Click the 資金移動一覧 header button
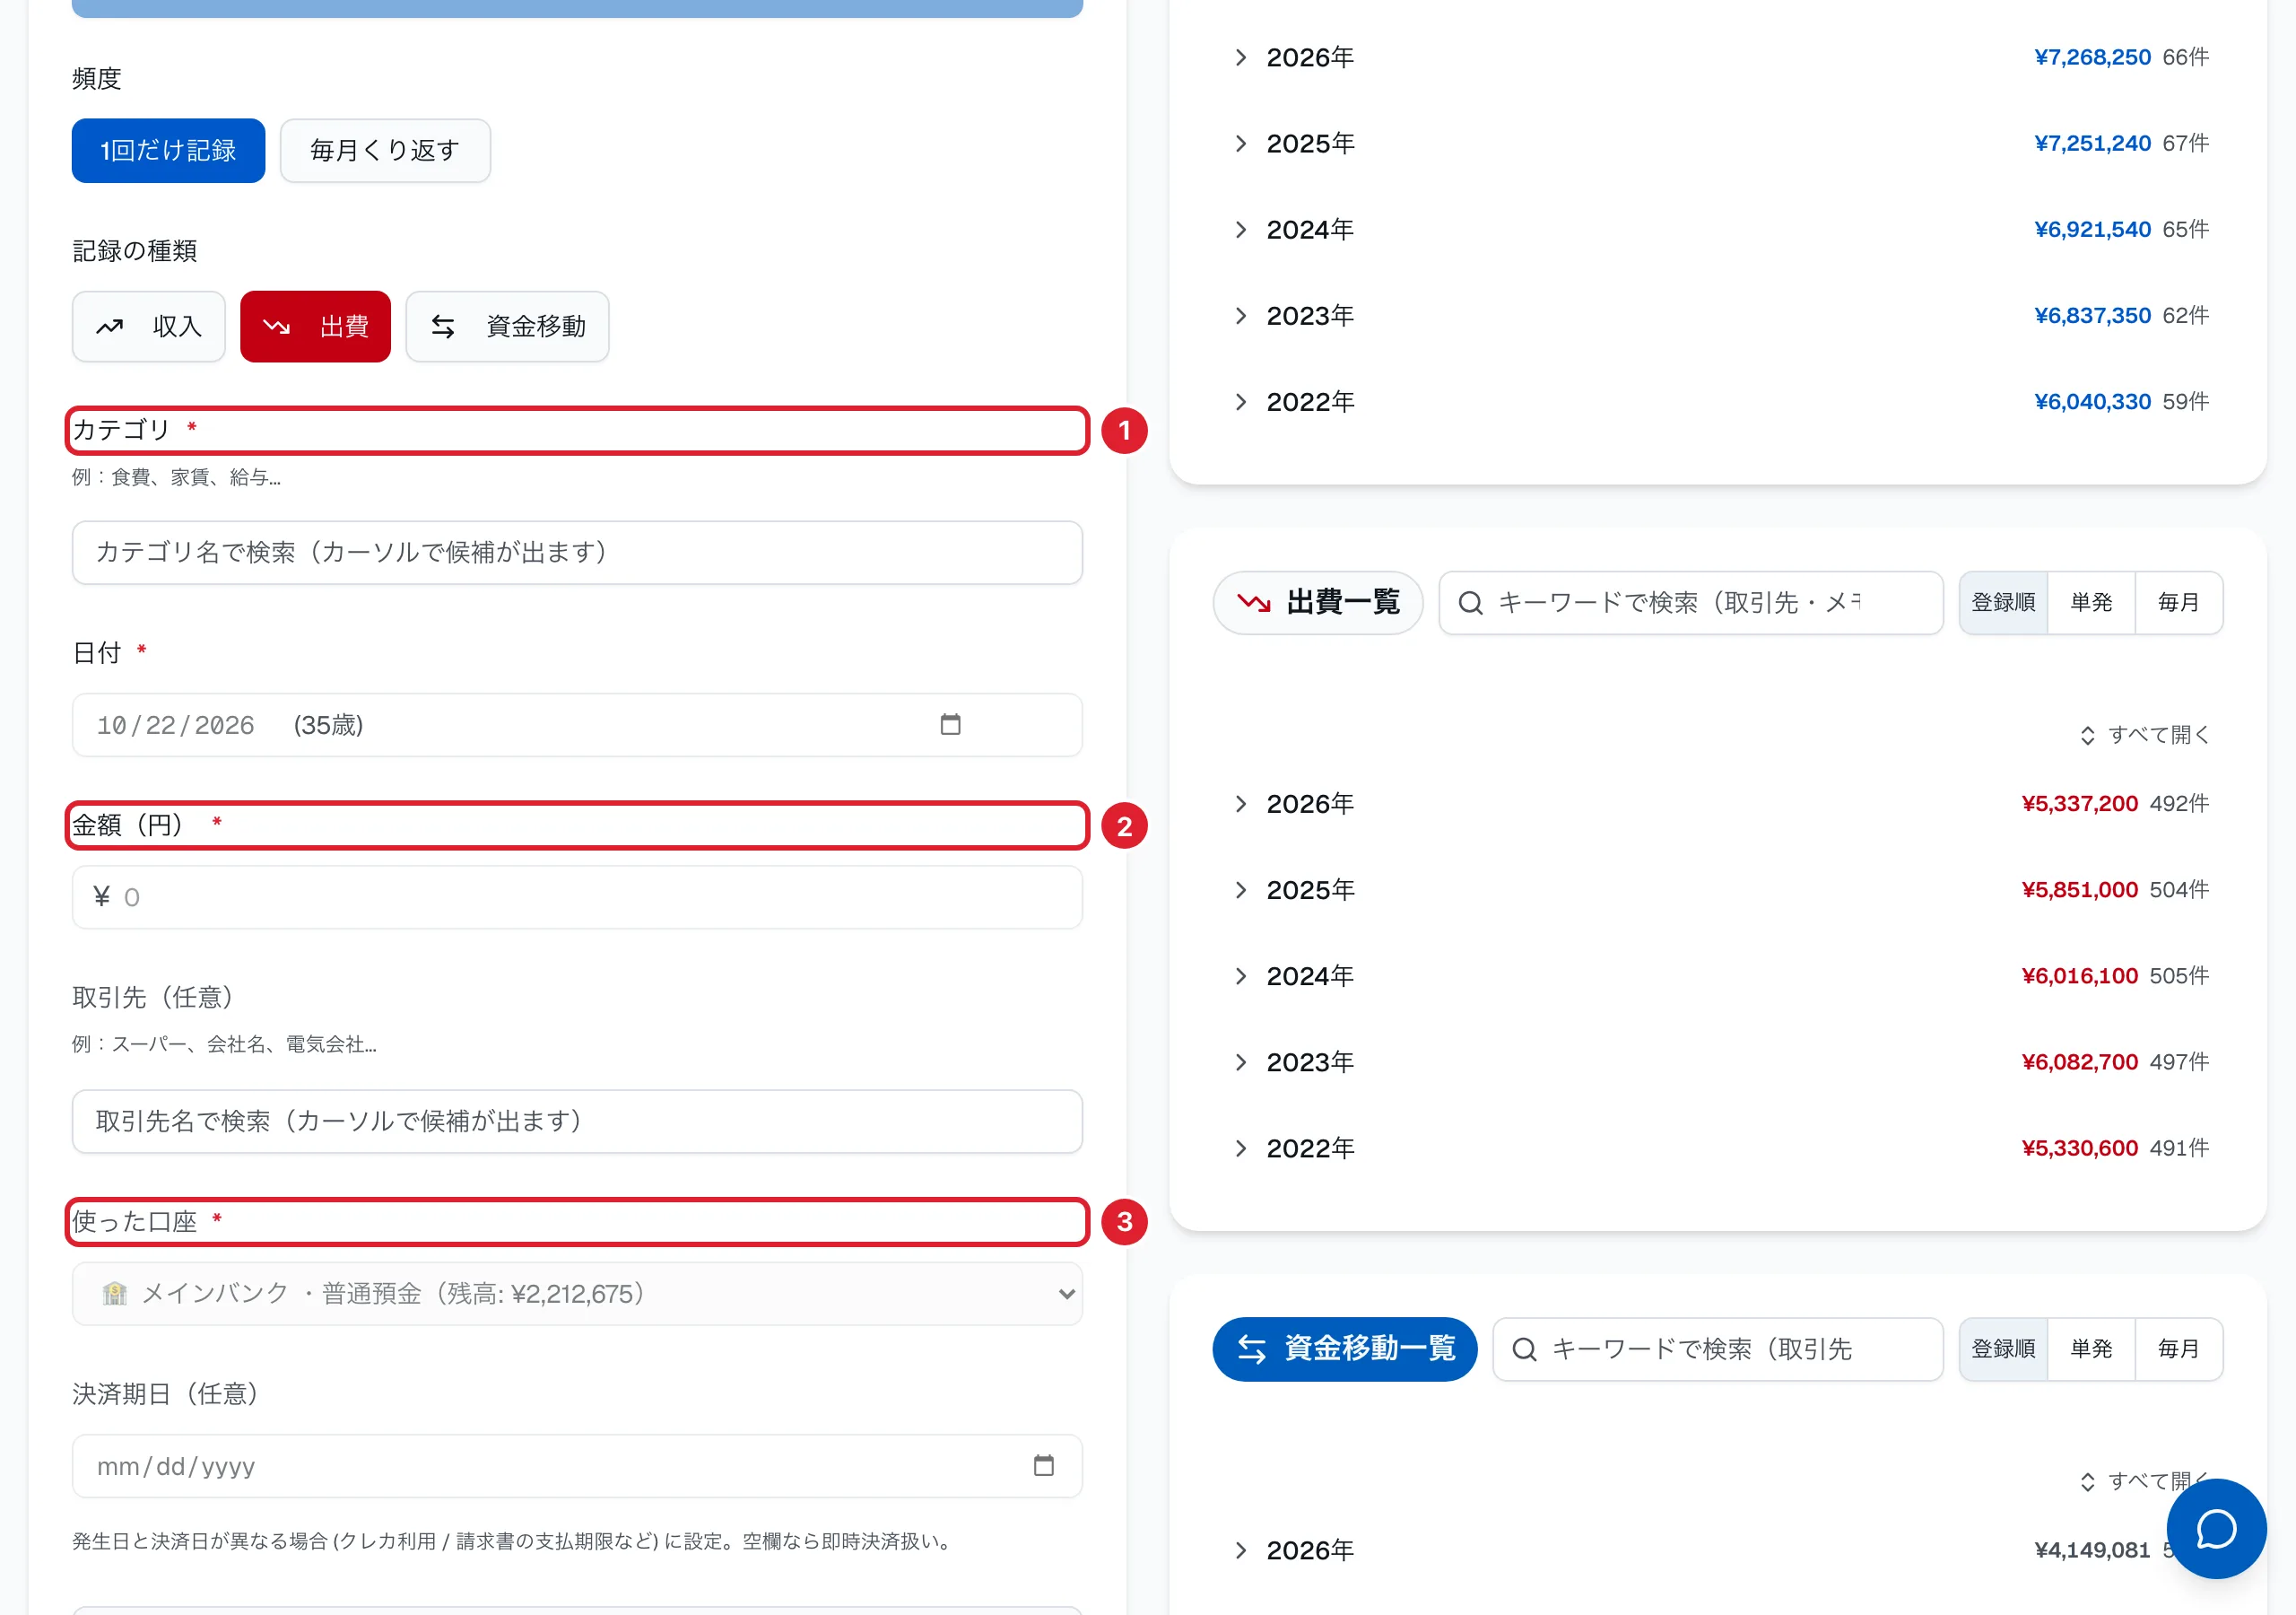 [1345, 1349]
